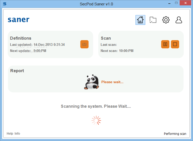The width and height of the screenshot is (193, 141).
Task: Click the update definitions download button
Action: [x=84, y=44]
